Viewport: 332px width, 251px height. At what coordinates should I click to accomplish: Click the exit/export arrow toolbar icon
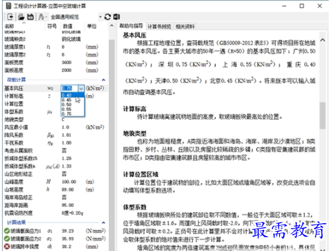tap(11, 17)
